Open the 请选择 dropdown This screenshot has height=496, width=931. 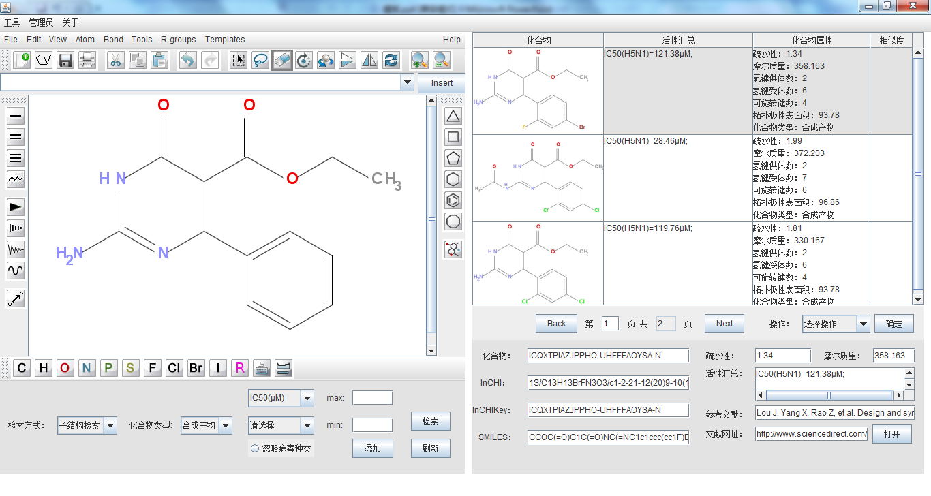(281, 425)
